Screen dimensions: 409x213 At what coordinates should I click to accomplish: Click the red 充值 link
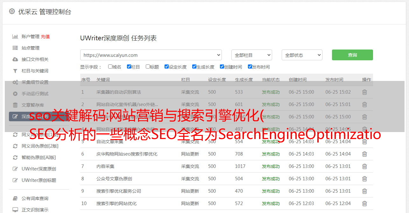[x=45, y=37]
